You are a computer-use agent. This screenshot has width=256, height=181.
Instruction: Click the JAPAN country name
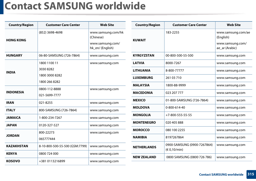(x=12, y=125)
